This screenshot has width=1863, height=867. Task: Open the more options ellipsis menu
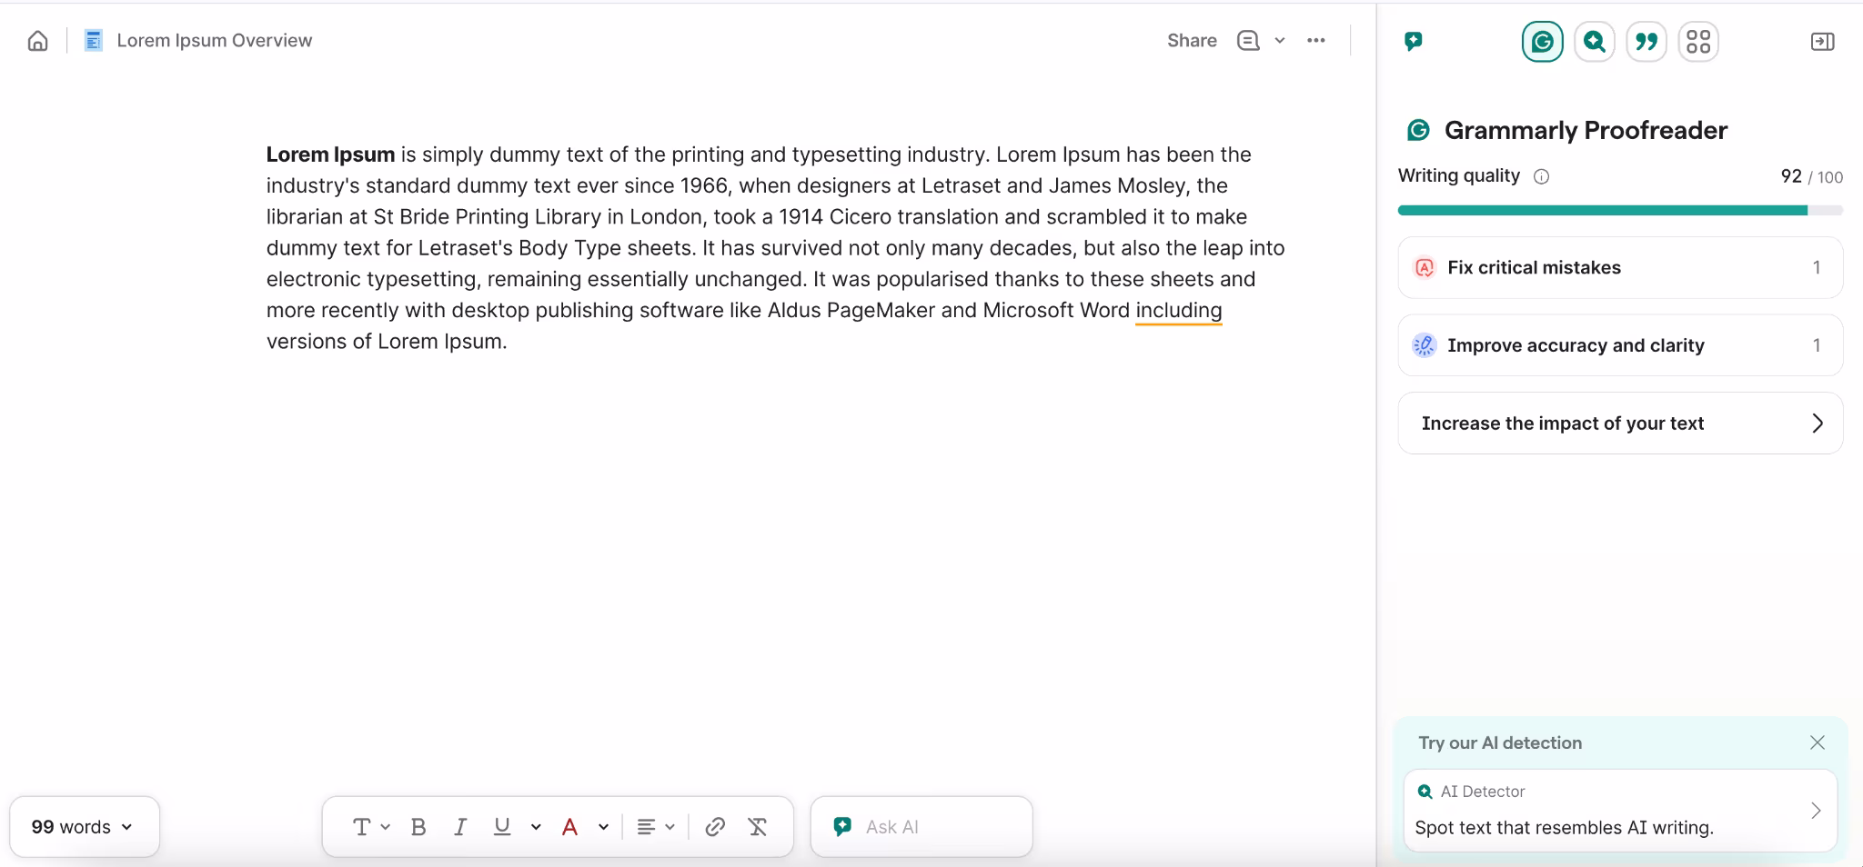point(1316,40)
